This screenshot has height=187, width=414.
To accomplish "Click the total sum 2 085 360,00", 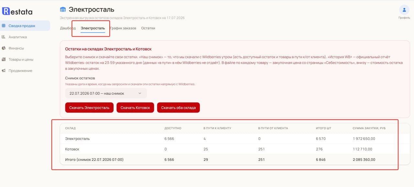I will coord(364,160).
